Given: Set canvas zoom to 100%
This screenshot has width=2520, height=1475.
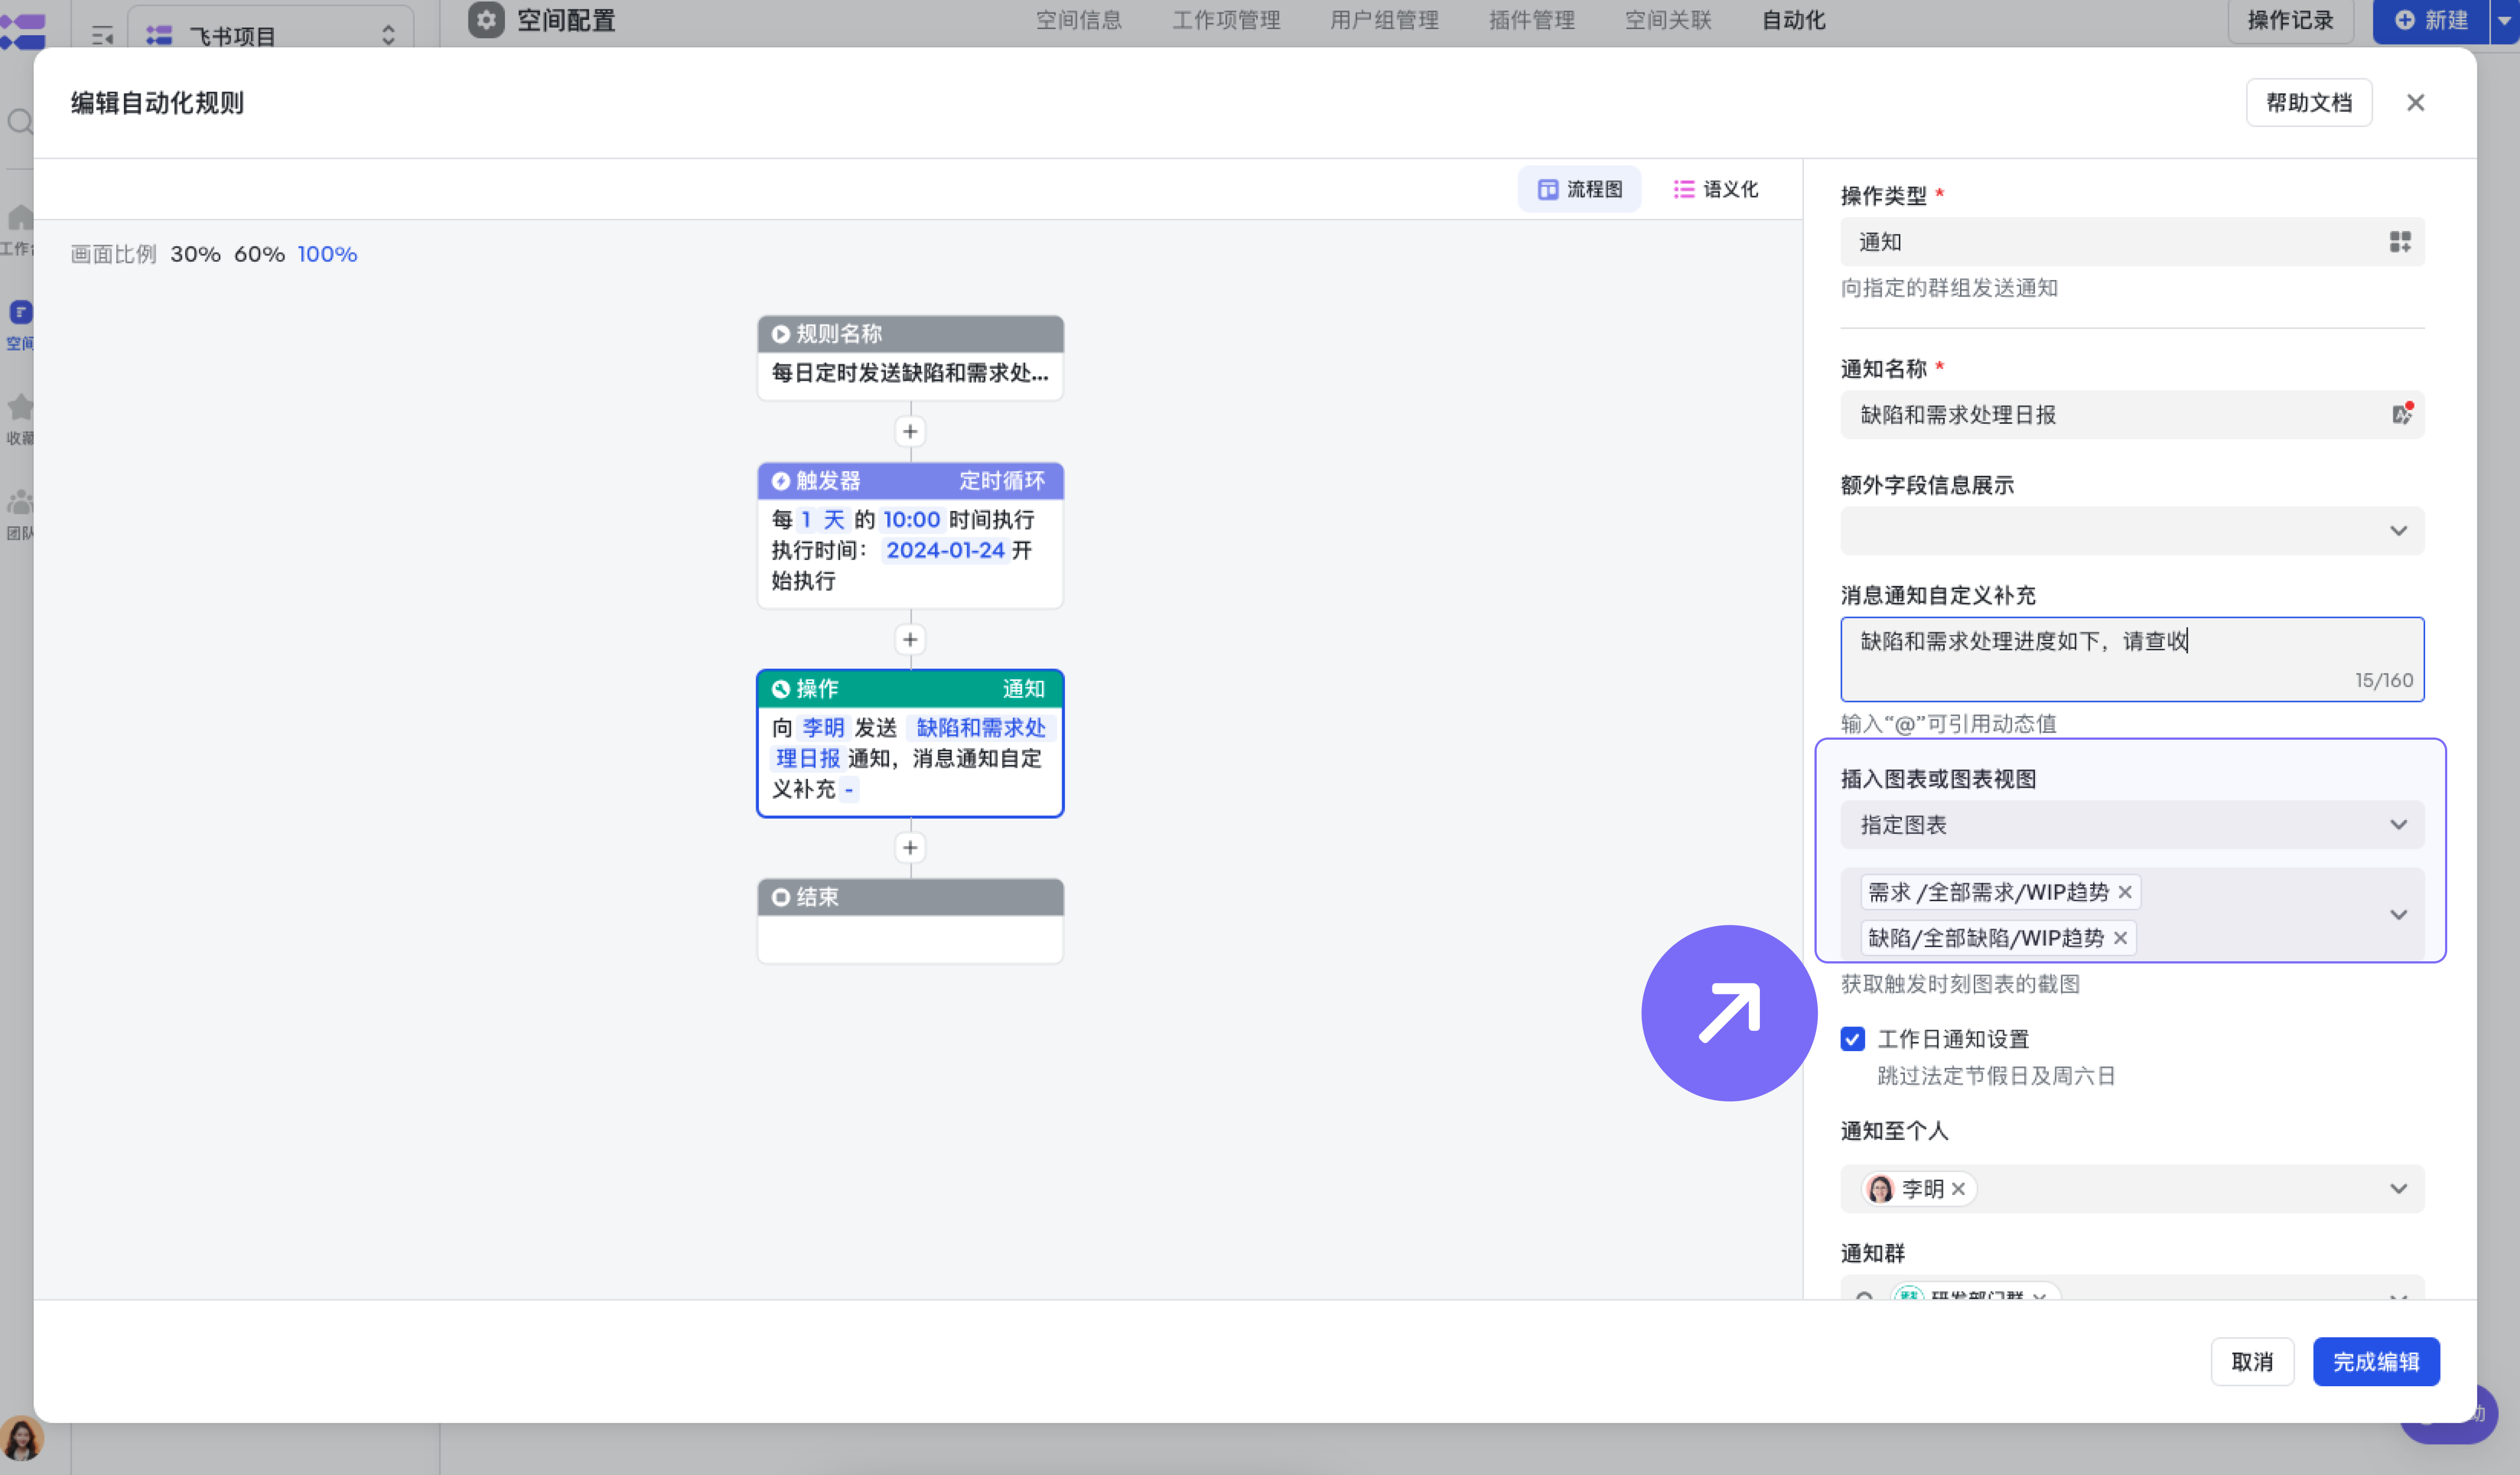Looking at the screenshot, I should coord(327,254).
